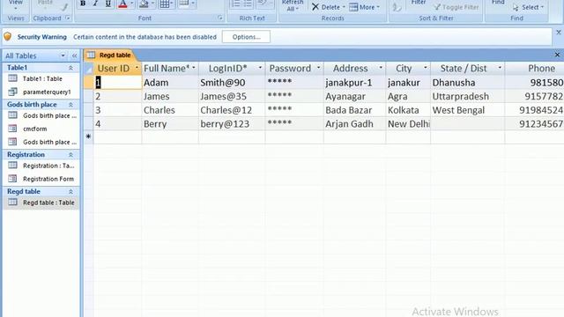Open the gridlines dropdown arrow
The width and height of the screenshot is (564, 317).
(x=172, y=4)
